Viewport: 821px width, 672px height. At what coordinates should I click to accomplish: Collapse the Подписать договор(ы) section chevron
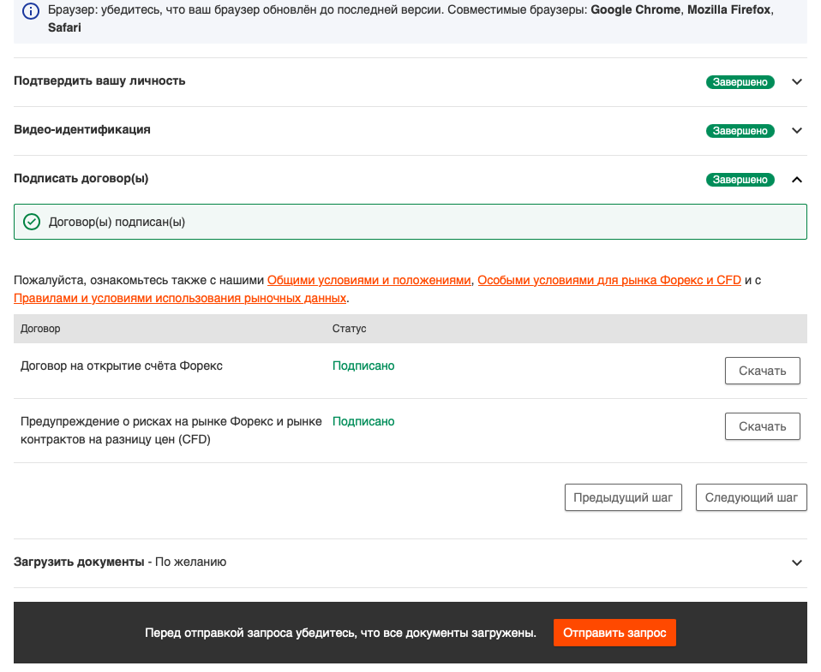tap(796, 180)
